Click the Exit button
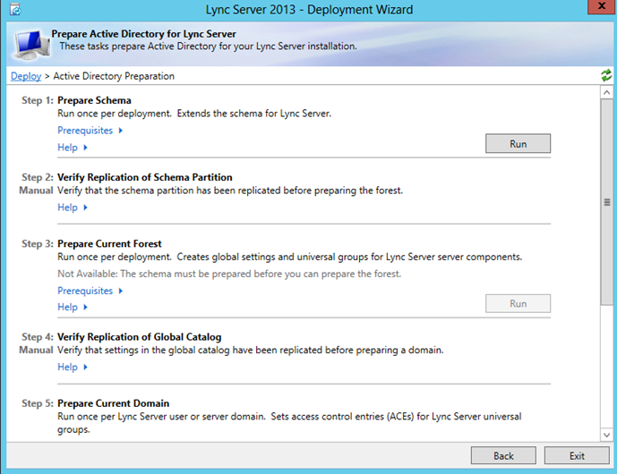This screenshot has height=474, width=617. pyautogui.click(x=577, y=455)
